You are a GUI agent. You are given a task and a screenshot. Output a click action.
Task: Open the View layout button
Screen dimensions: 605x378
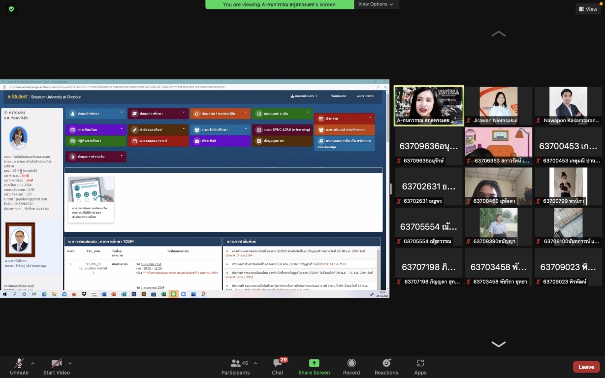point(588,9)
